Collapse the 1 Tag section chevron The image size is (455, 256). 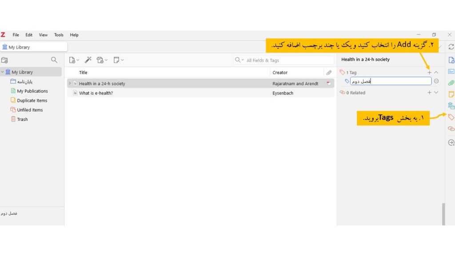436,72
